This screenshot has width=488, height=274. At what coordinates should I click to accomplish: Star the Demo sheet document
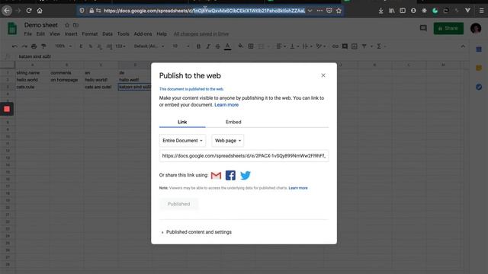point(67,25)
